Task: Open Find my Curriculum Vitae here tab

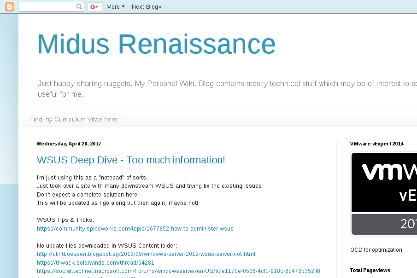Action: pos(73,119)
